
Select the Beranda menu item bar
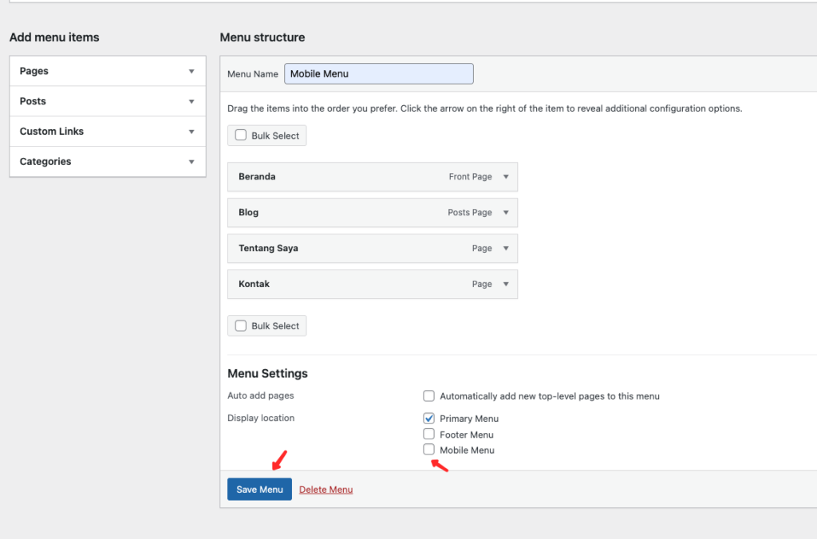coord(335,177)
